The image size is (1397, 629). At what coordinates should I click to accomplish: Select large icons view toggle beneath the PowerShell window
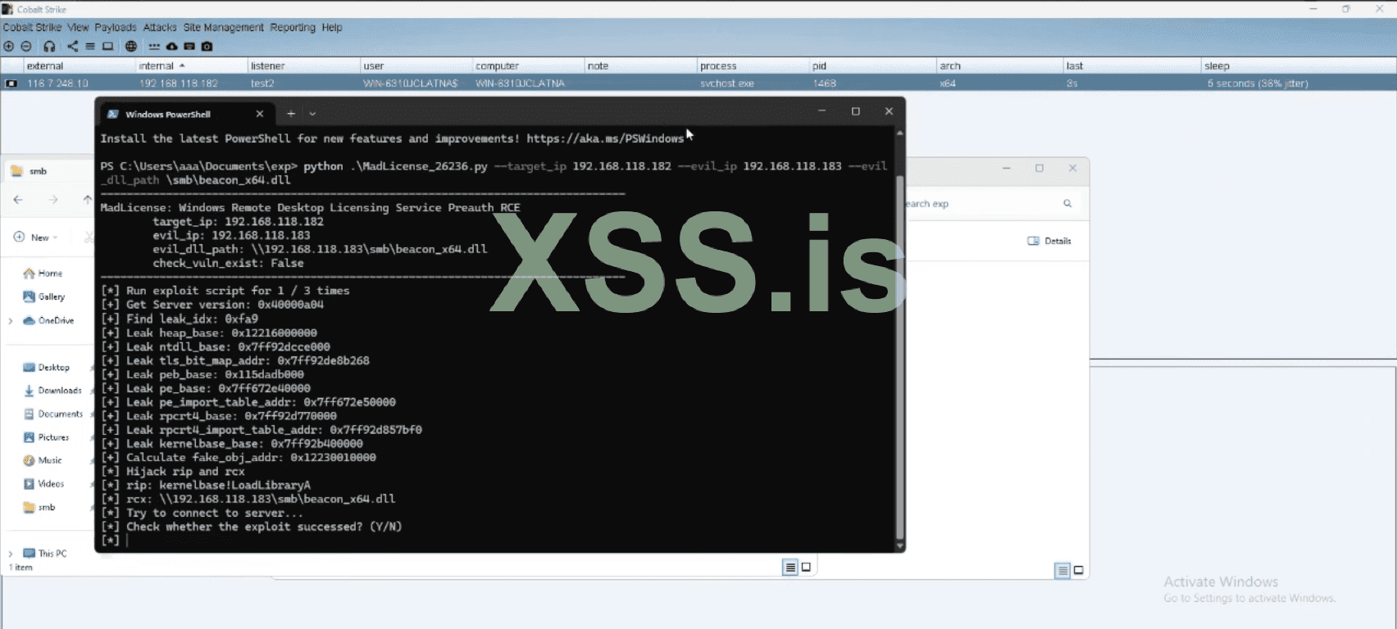pos(807,567)
